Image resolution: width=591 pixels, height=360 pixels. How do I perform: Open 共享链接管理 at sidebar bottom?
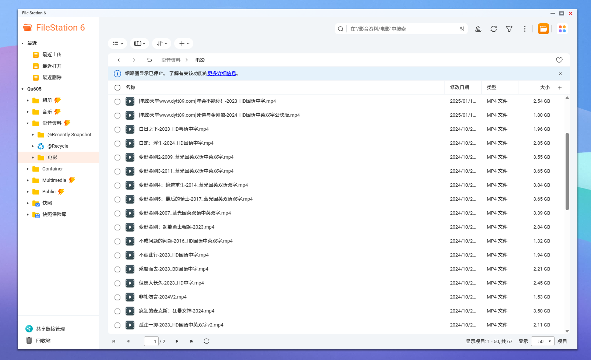50,329
